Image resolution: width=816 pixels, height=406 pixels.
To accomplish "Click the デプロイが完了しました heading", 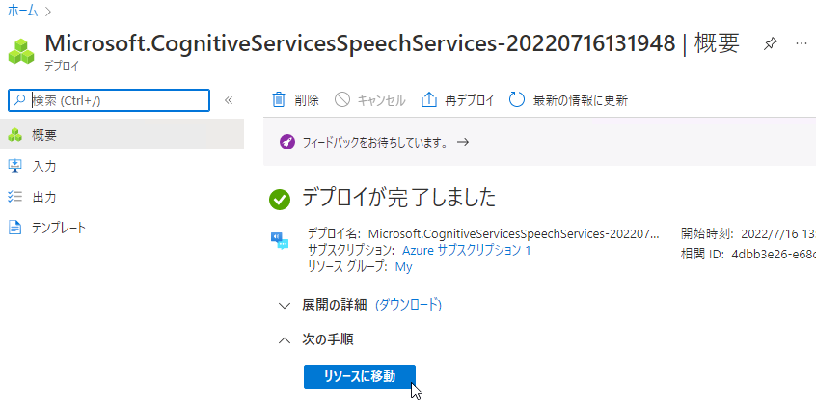I will point(398,198).
